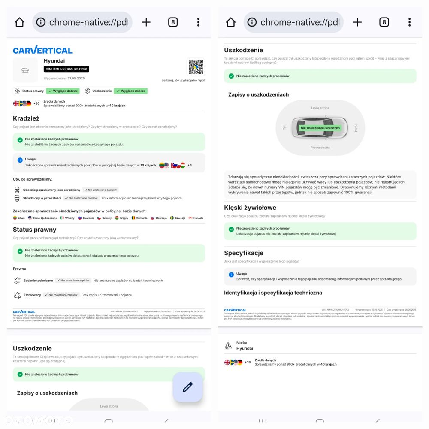Tap the Android recents button in right navigation bar
Viewport: 429px width, 429px height.
263,421
